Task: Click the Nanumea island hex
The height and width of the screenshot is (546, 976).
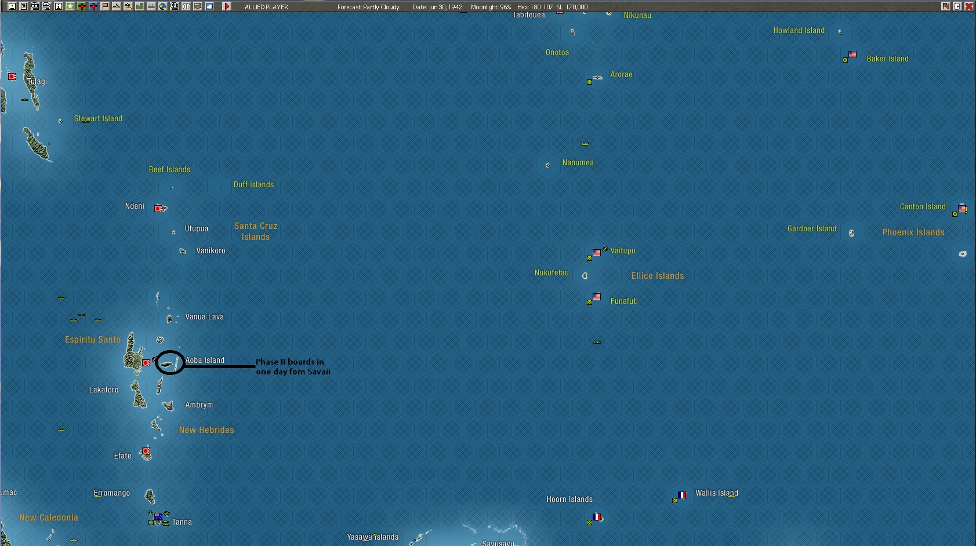Action: pyautogui.click(x=548, y=165)
